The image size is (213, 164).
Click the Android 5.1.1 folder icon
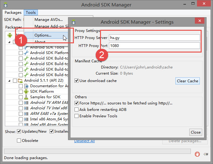(20, 80)
